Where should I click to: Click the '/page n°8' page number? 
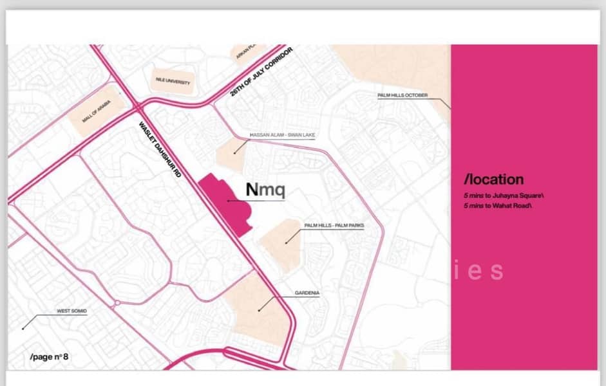pos(49,356)
